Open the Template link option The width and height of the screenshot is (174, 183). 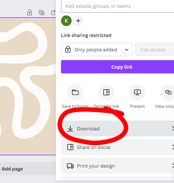[x=106, y=92]
